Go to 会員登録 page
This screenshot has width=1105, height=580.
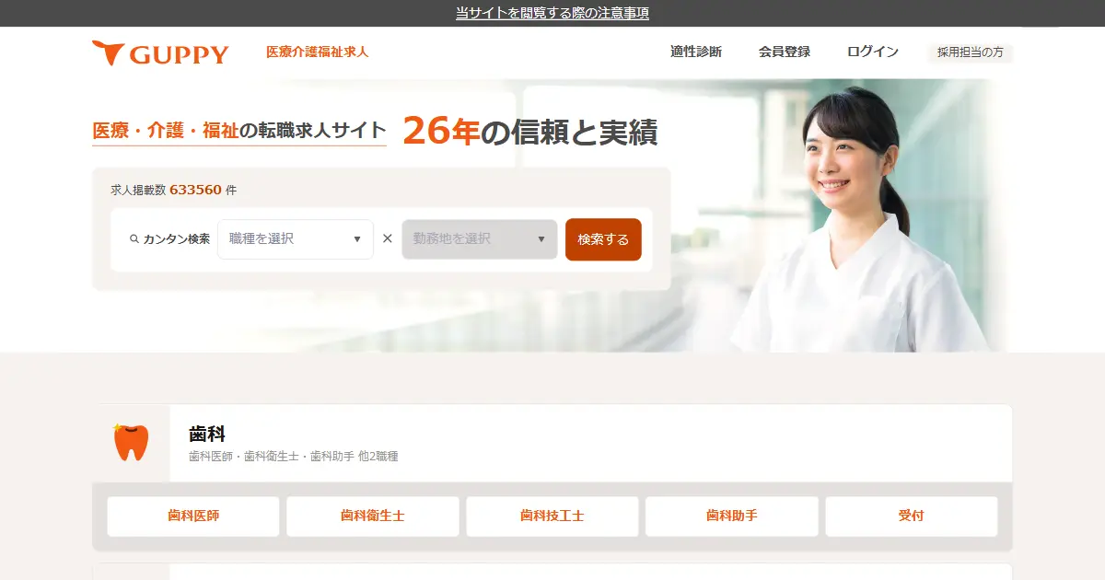[785, 52]
